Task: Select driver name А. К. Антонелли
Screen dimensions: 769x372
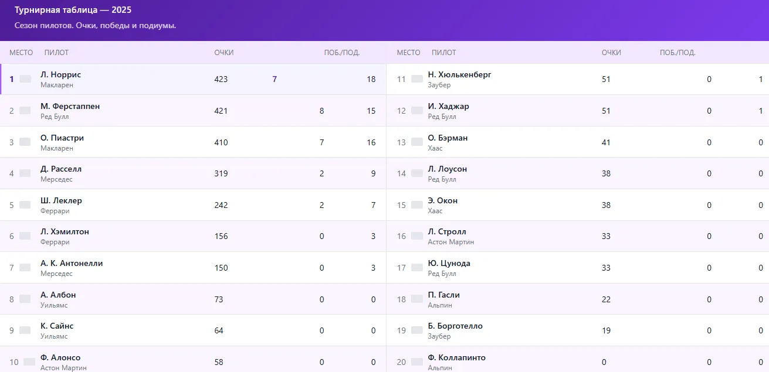Action: [x=72, y=263]
